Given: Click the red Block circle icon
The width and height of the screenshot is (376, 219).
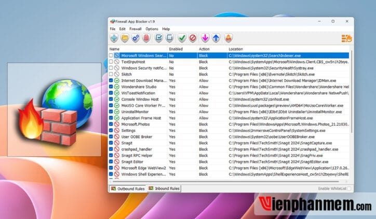Looking at the screenshot, I should click(x=193, y=38).
